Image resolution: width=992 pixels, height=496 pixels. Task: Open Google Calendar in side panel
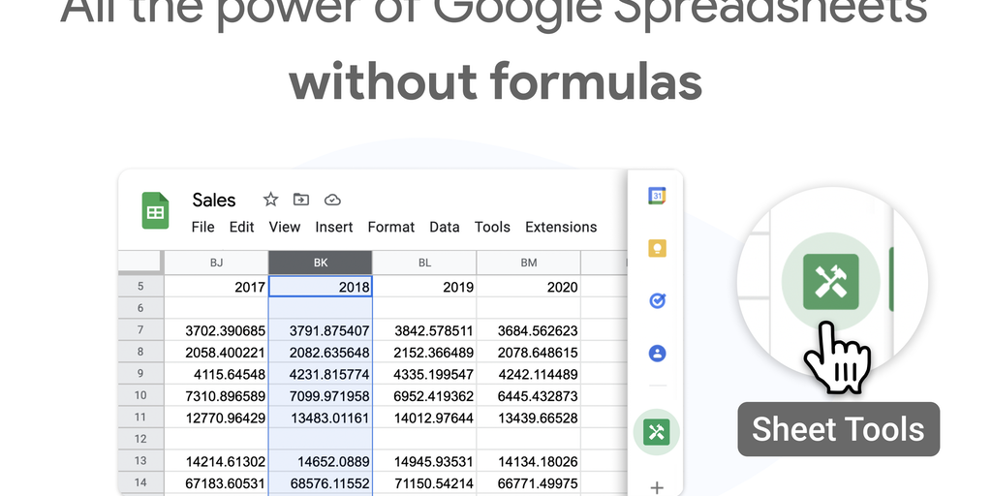pos(657,196)
